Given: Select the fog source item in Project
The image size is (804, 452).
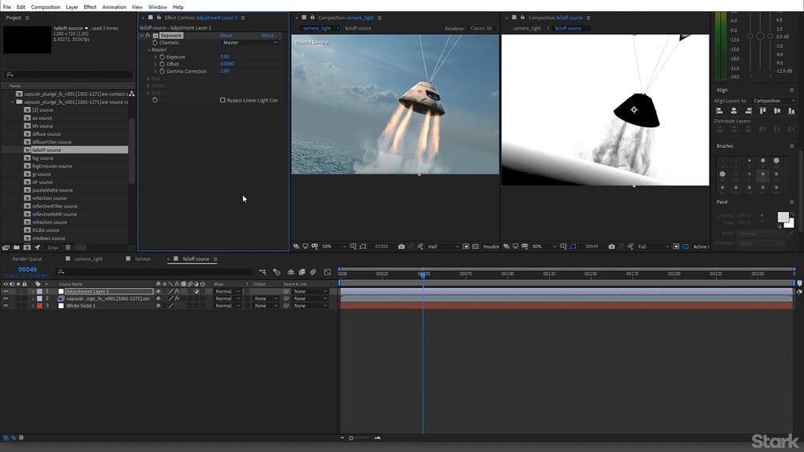Looking at the screenshot, I should click(42, 158).
